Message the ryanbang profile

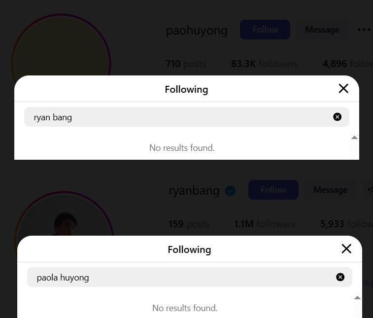tap(330, 190)
